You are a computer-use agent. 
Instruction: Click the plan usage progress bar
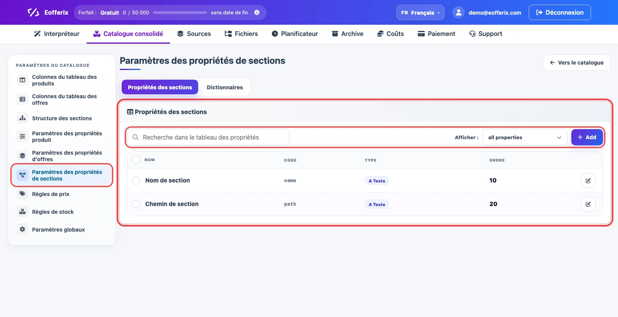[180, 12]
